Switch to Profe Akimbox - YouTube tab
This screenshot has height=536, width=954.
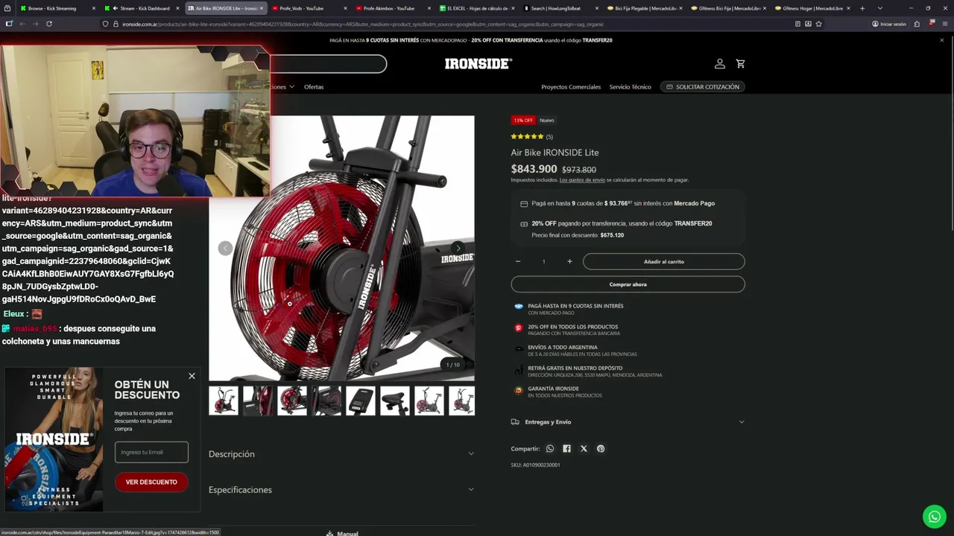click(x=392, y=8)
